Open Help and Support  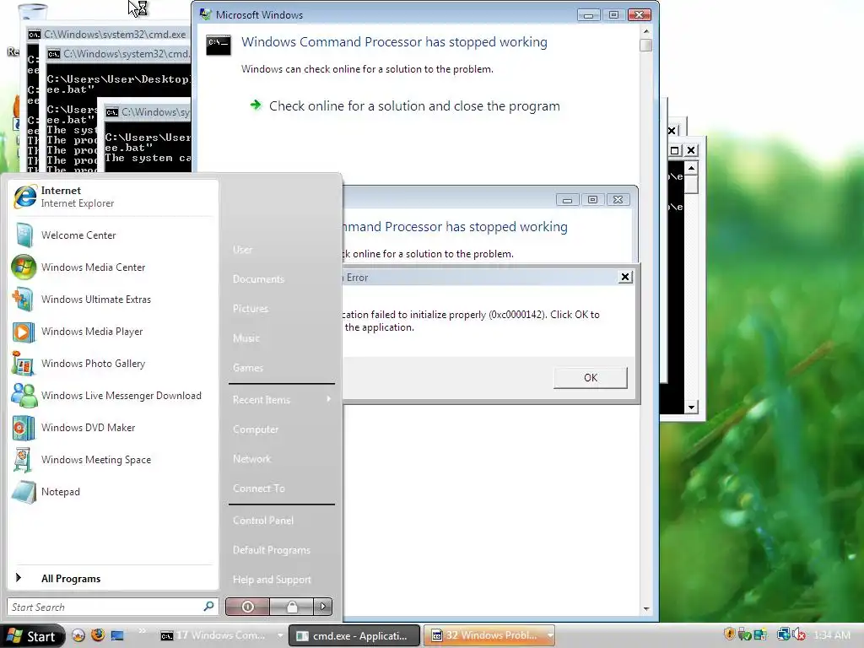click(x=272, y=579)
